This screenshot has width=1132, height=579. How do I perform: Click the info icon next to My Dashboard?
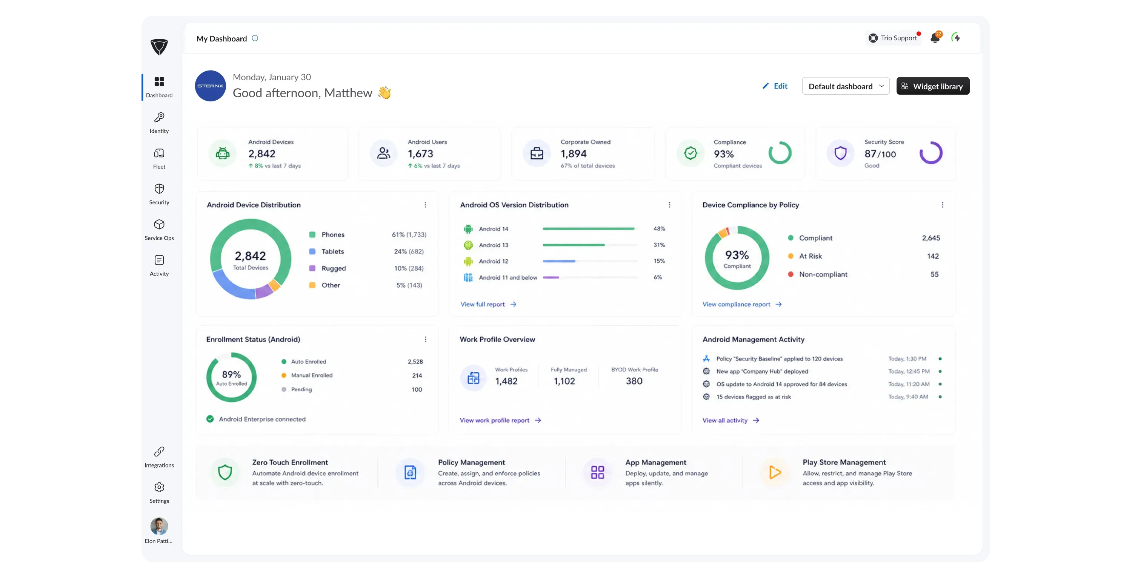(255, 38)
